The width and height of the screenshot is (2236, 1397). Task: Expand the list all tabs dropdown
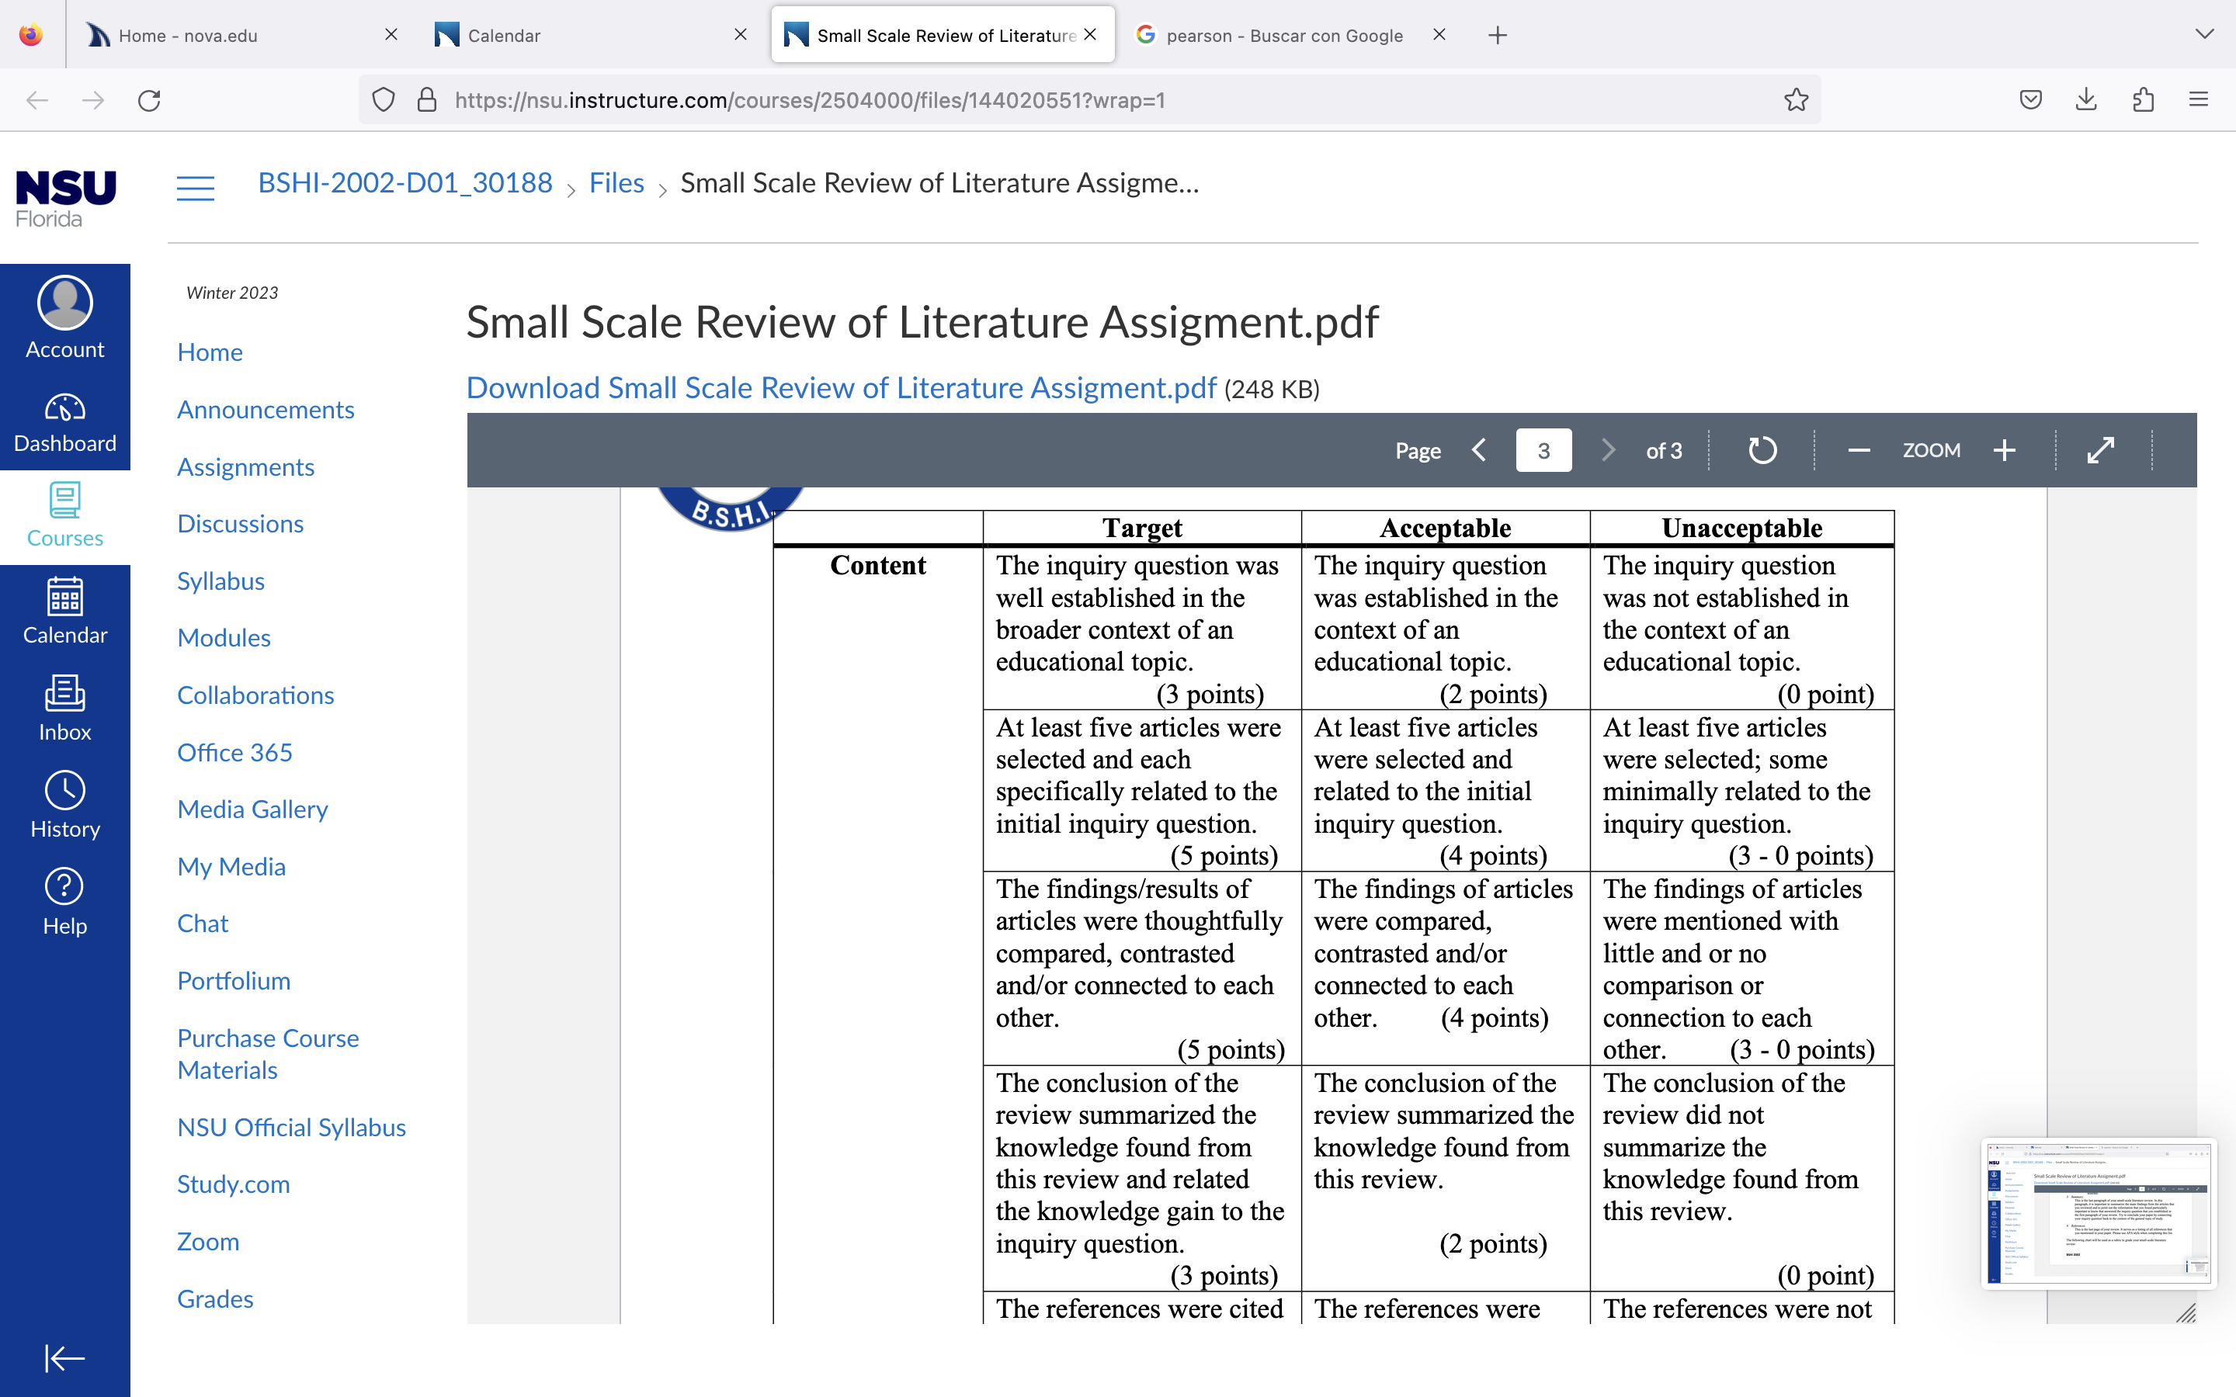(x=2205, y=34)
